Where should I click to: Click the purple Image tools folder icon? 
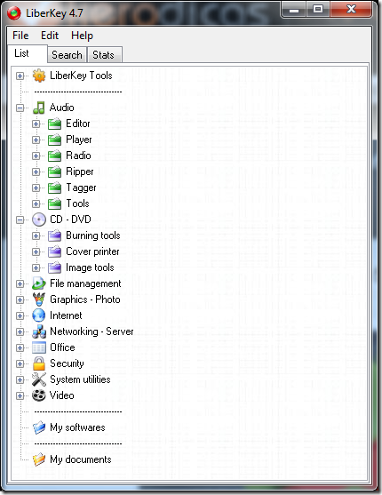pos(54,267)
